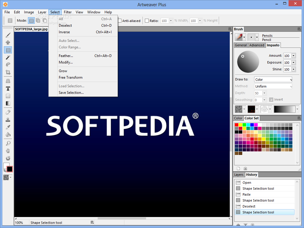Open the File menu

pos(7,12)
